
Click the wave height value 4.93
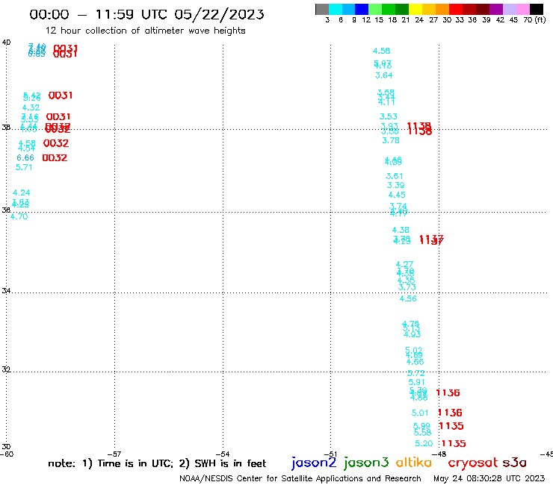click(412, 334)
